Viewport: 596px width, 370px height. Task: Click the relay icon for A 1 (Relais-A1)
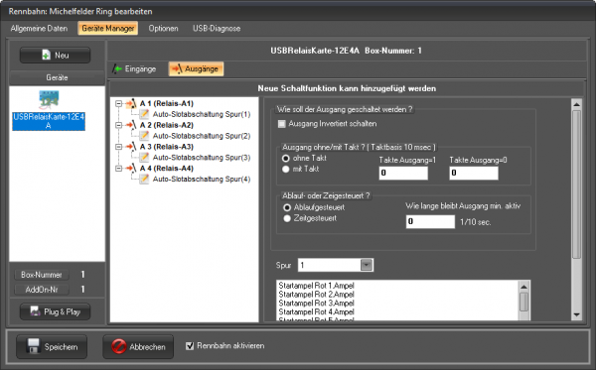click(131, 103)
